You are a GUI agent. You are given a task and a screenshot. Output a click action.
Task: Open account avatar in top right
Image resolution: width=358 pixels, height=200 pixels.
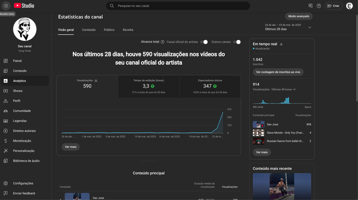pos(349,6)
